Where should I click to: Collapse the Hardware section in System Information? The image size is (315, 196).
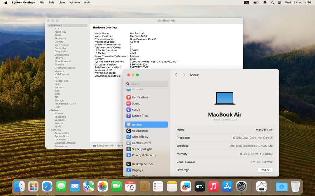pyautogui.click(x=49, y=25)
